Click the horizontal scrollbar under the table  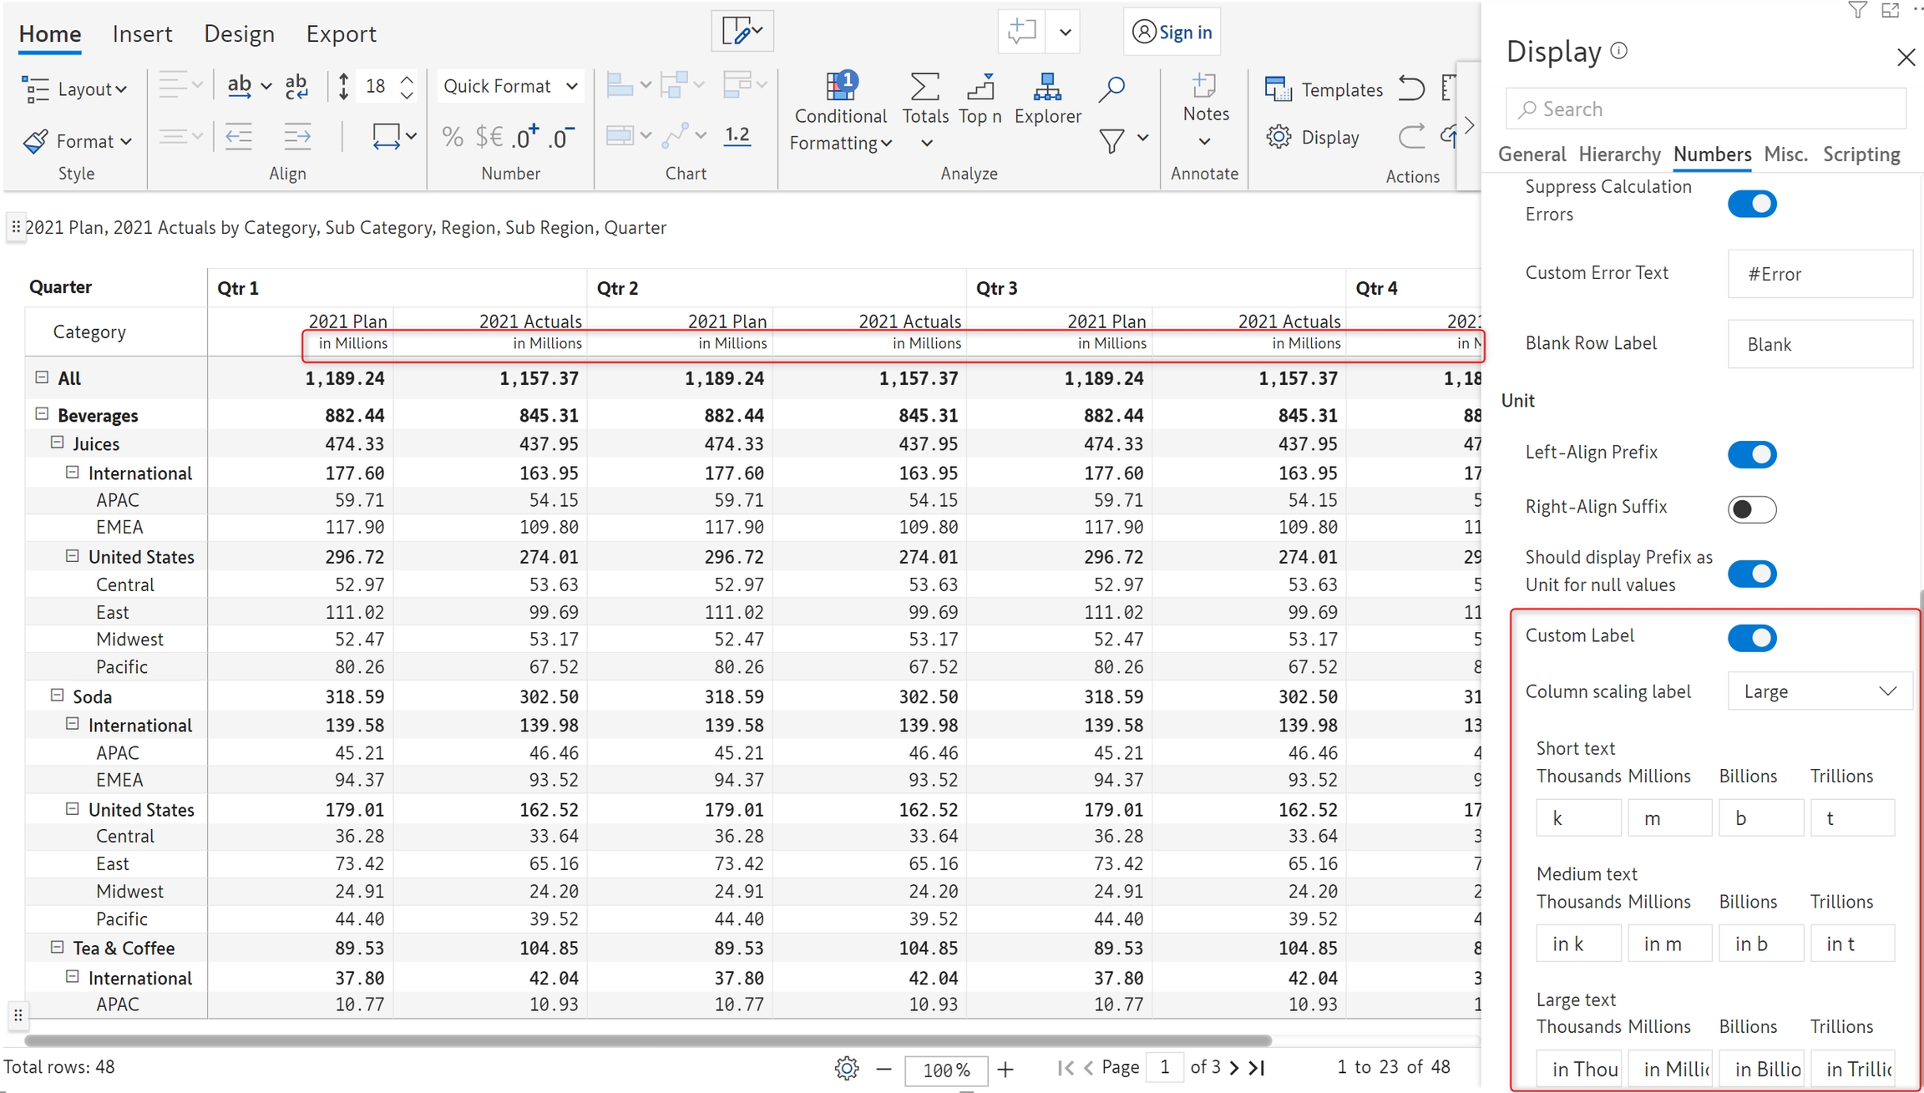click(647, 1040)
